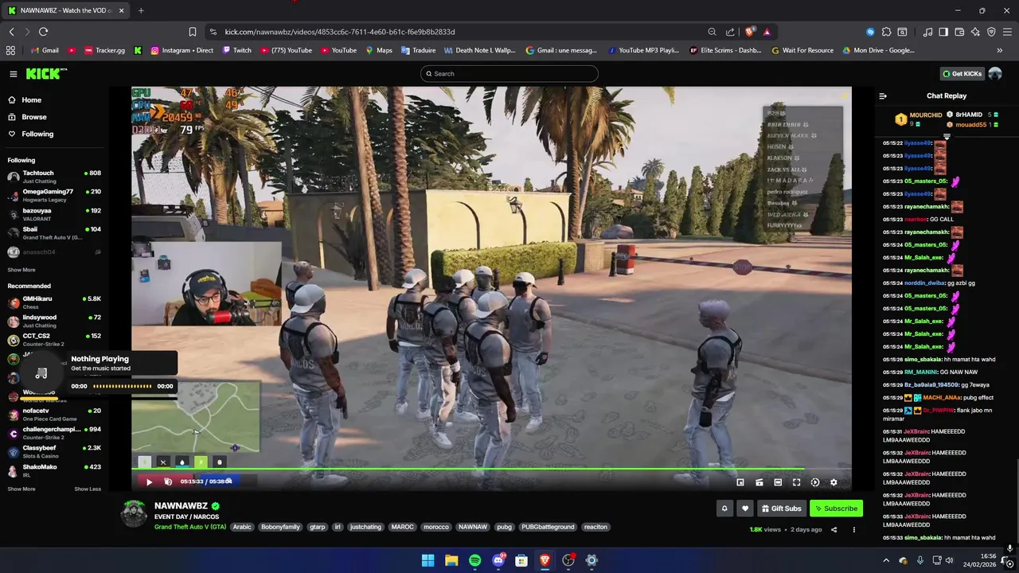Open Brave Rewards triangle icon
The width and height of the screenshot is (1019, 573).
click(x=767, y=32)
